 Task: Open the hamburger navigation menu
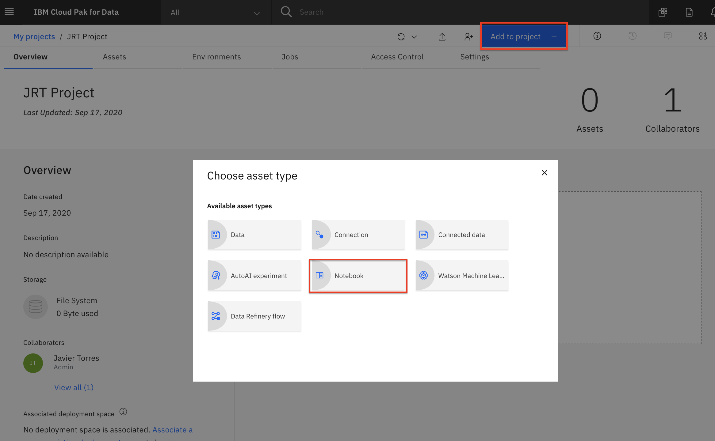tap(9, 12)
